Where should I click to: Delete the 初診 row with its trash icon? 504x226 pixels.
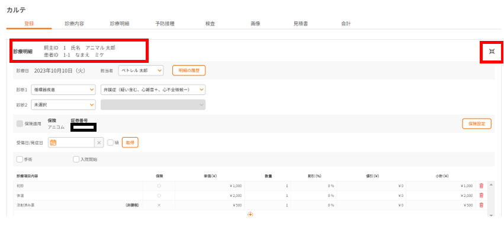click(x=481, y=186)
